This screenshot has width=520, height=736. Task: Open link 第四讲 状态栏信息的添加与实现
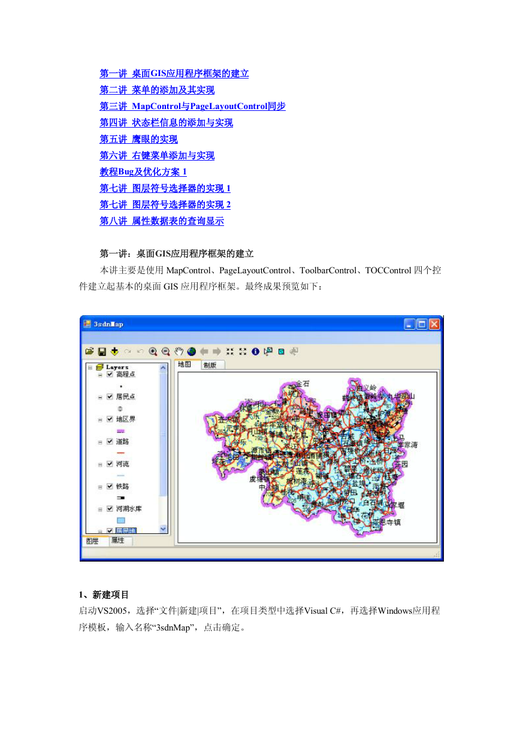click(166, 123)
